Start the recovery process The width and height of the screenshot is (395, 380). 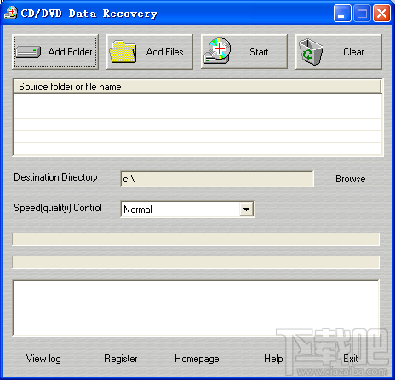244,52
